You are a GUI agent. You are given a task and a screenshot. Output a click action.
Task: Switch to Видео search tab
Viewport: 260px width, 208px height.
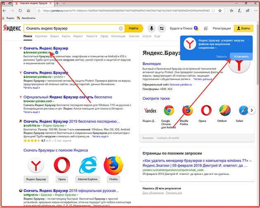(x=54, y=36)
